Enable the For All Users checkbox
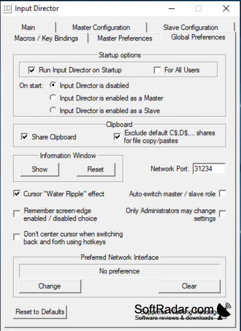Viewport: 241px width, 331px height. (157, 70)
